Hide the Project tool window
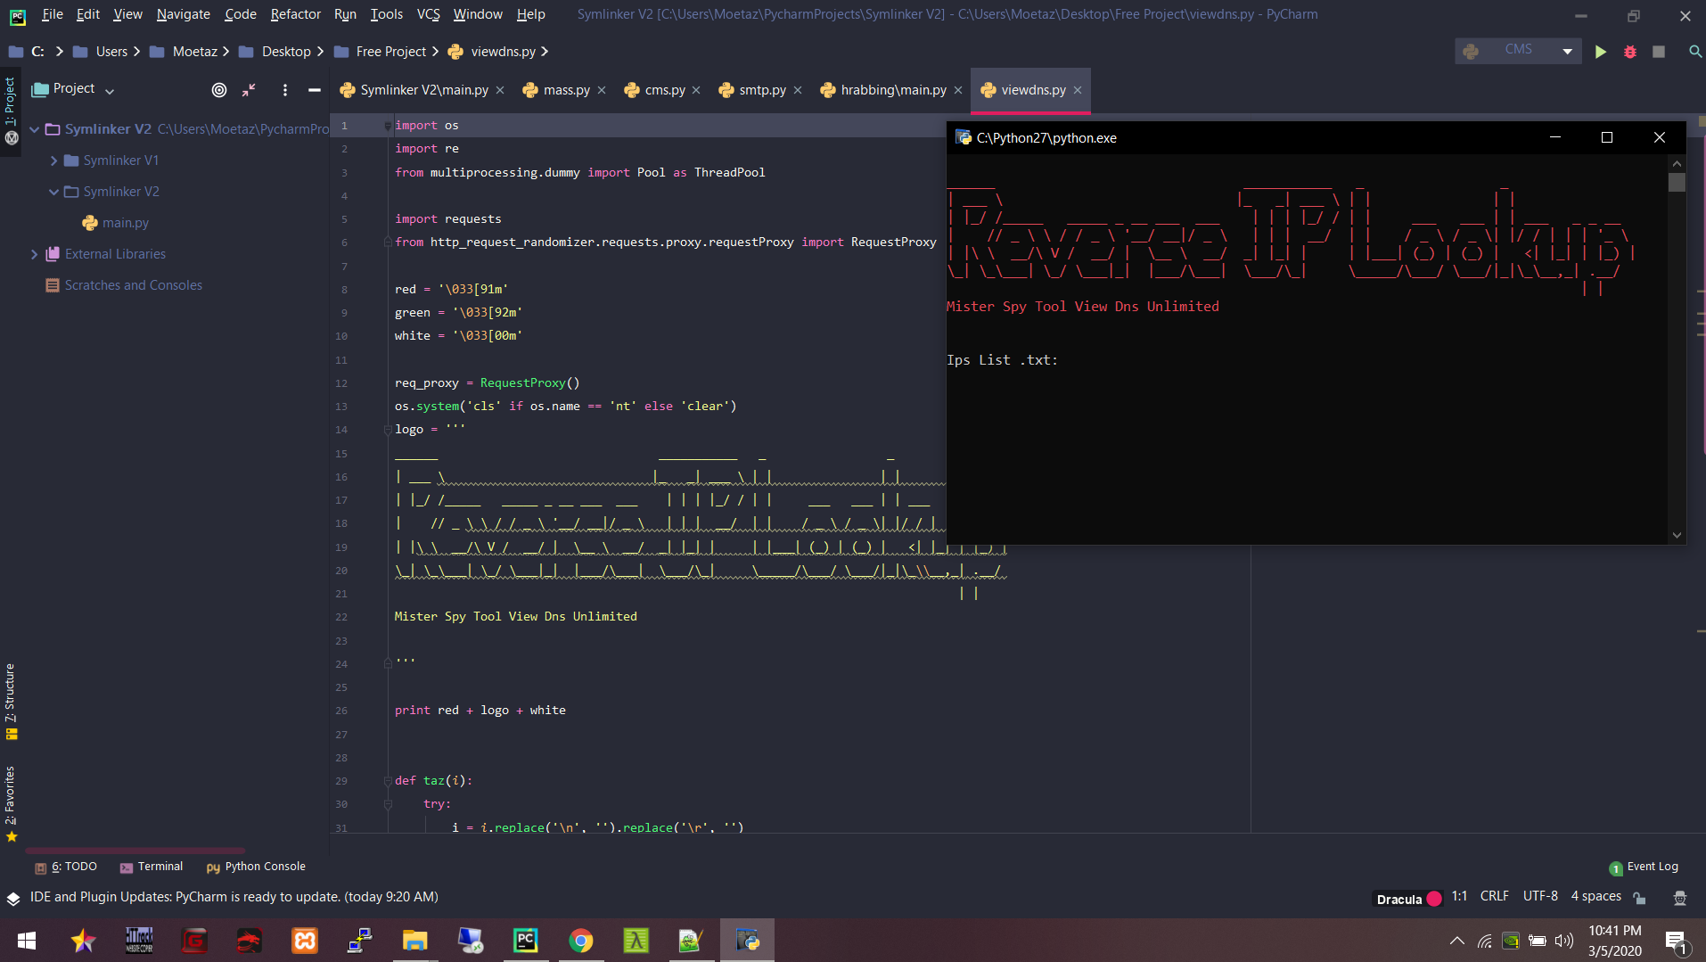 tap(314, 90)
